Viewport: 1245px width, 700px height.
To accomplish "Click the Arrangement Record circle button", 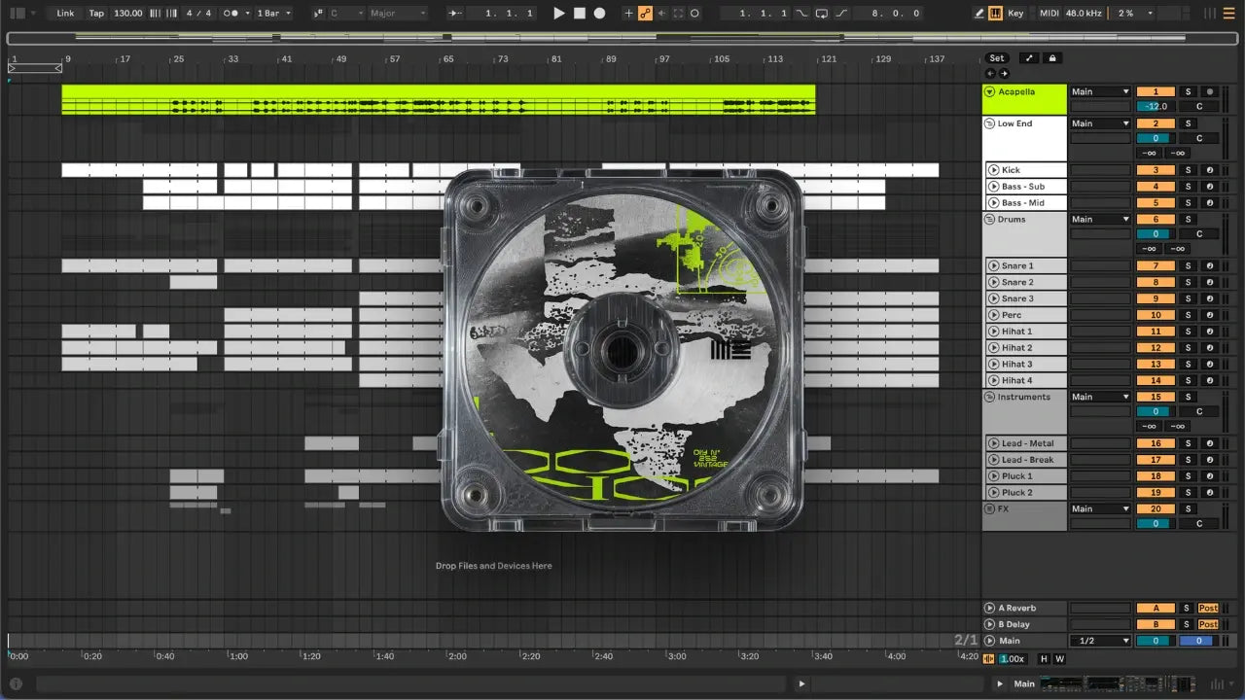I will click(600, 14).
